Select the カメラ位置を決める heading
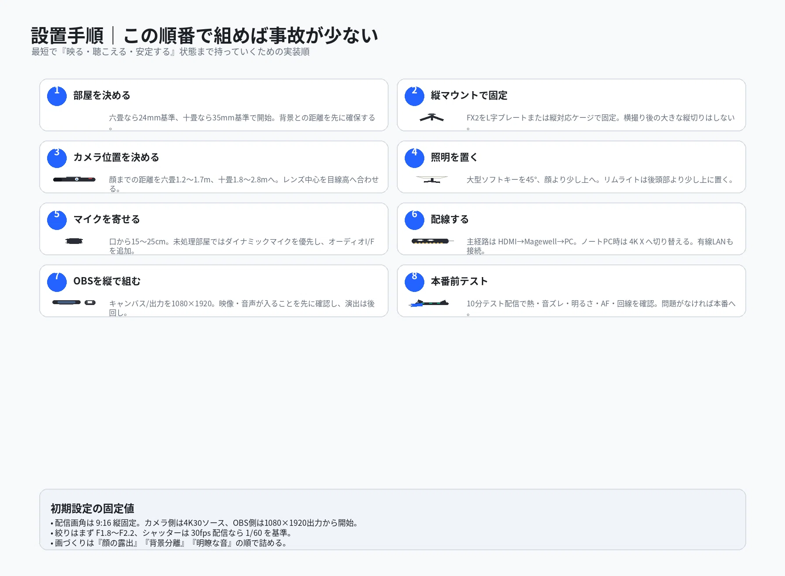Screen dimensions: 785x576 [x=116, y=158]
